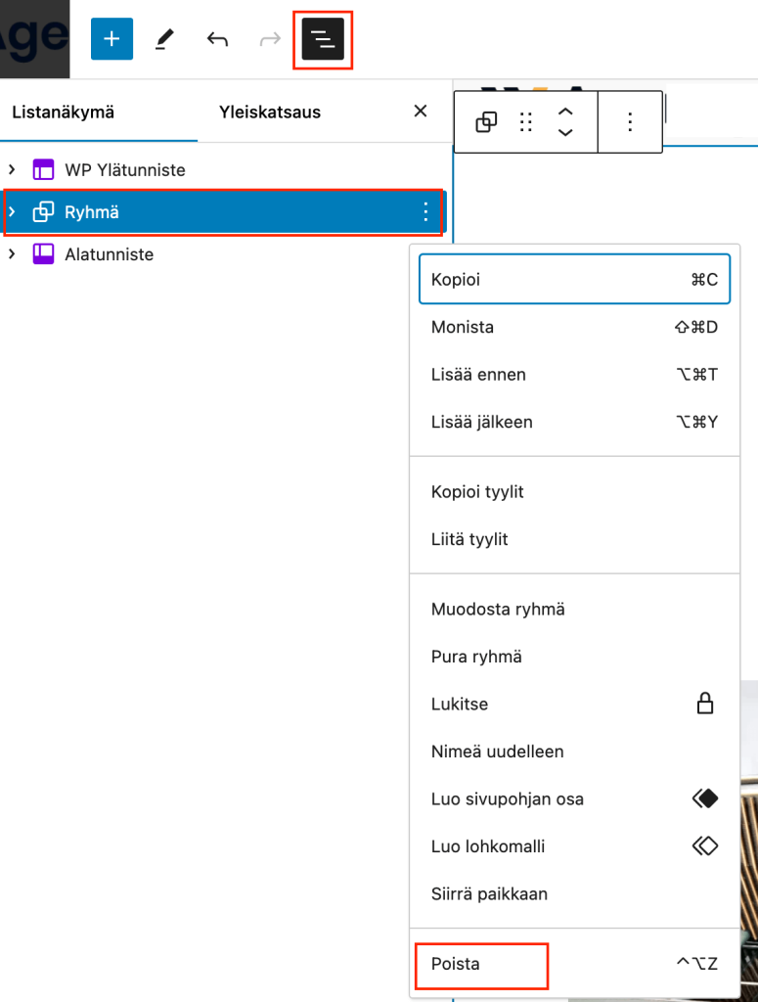758x1002 pixels.
Task: Expand the Ryhmä row
Action: coord(12,211)
